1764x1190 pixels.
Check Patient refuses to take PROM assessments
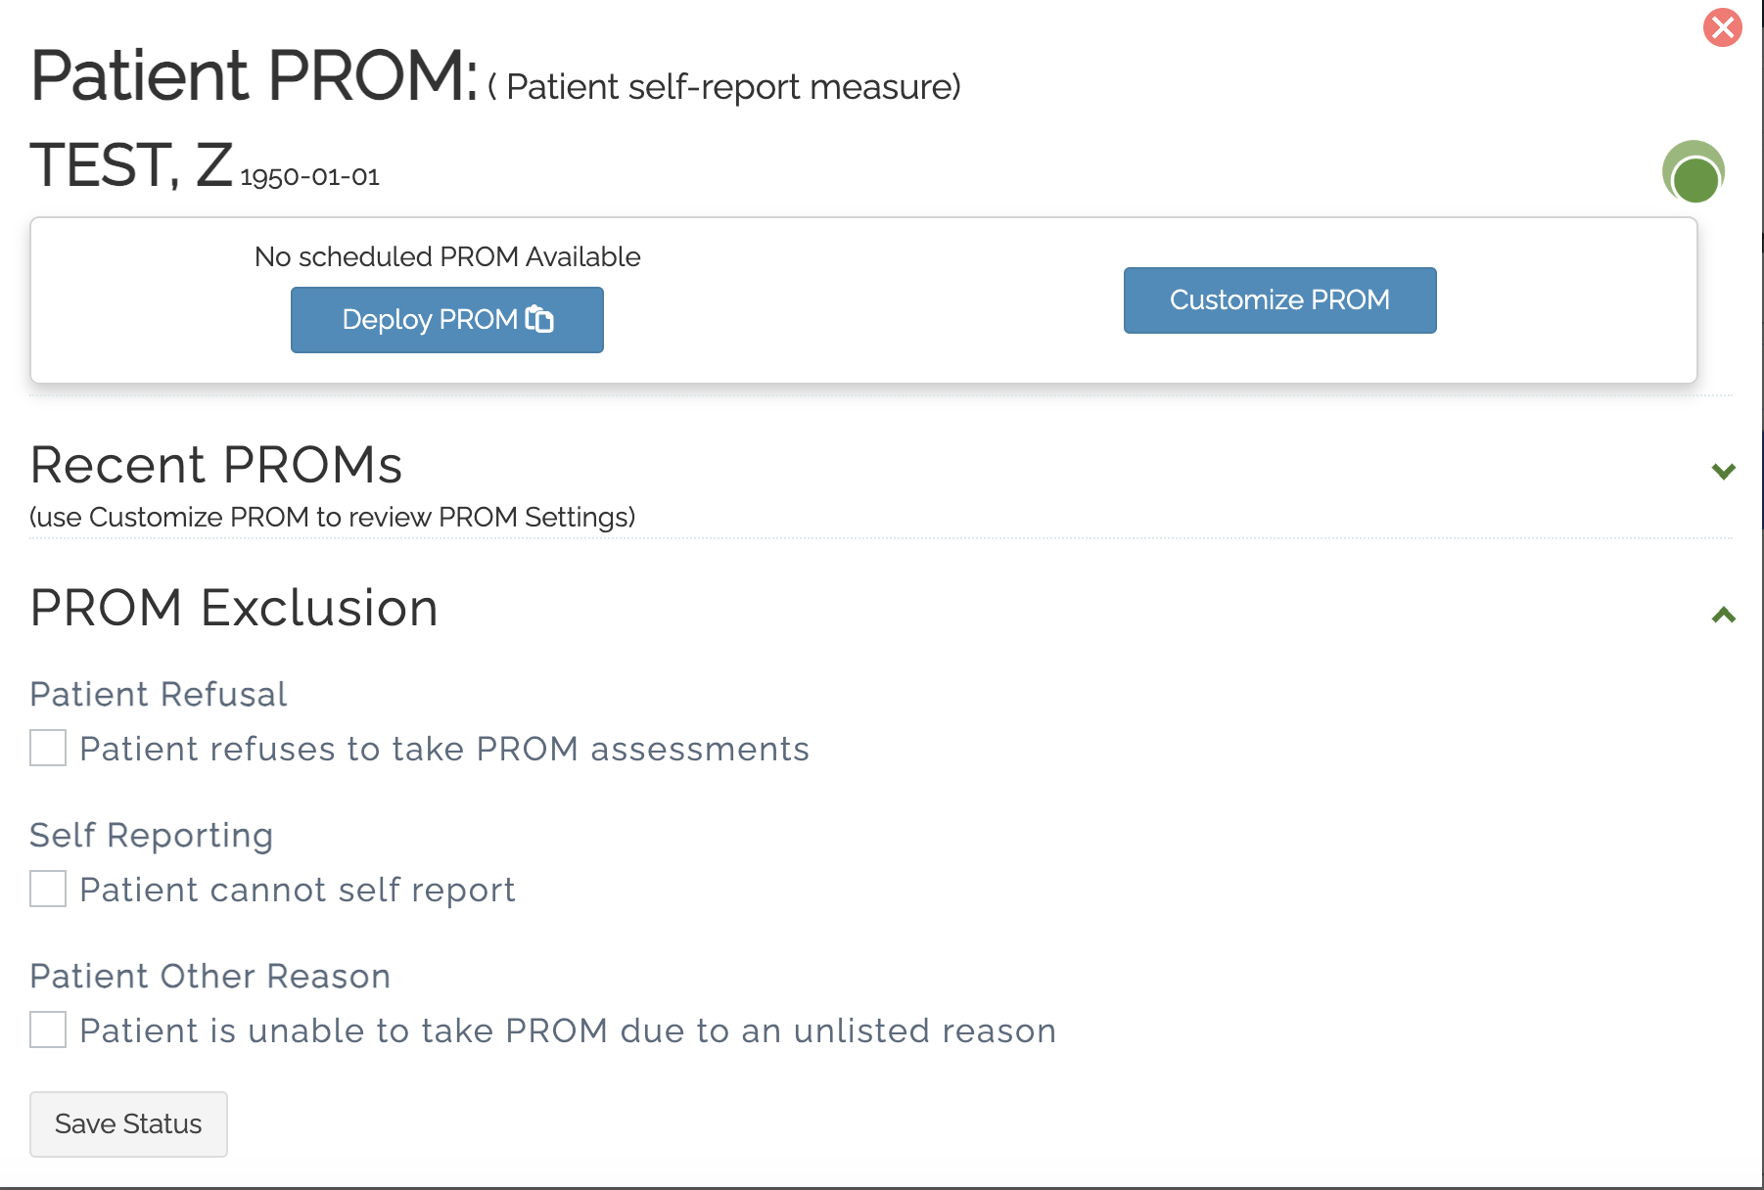click(x=46, y=749)
